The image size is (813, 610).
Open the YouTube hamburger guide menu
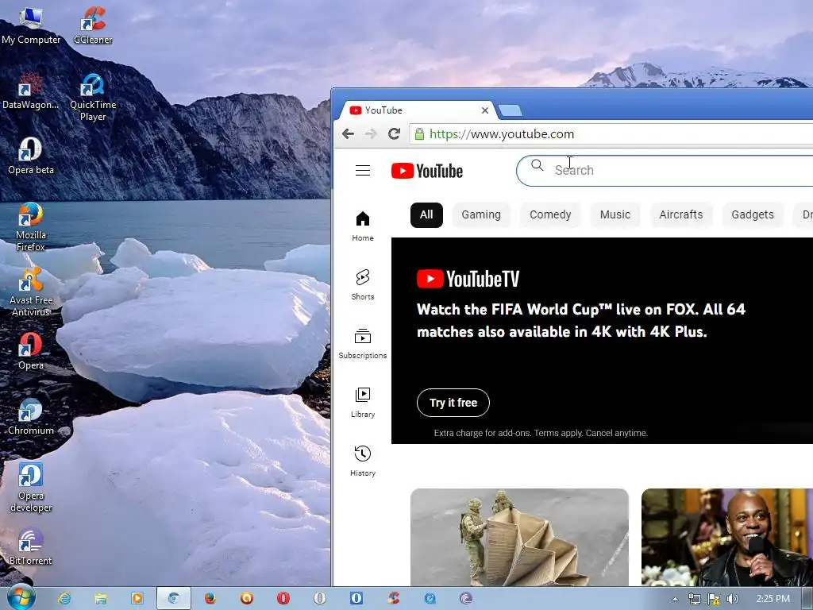coord(362,171)
